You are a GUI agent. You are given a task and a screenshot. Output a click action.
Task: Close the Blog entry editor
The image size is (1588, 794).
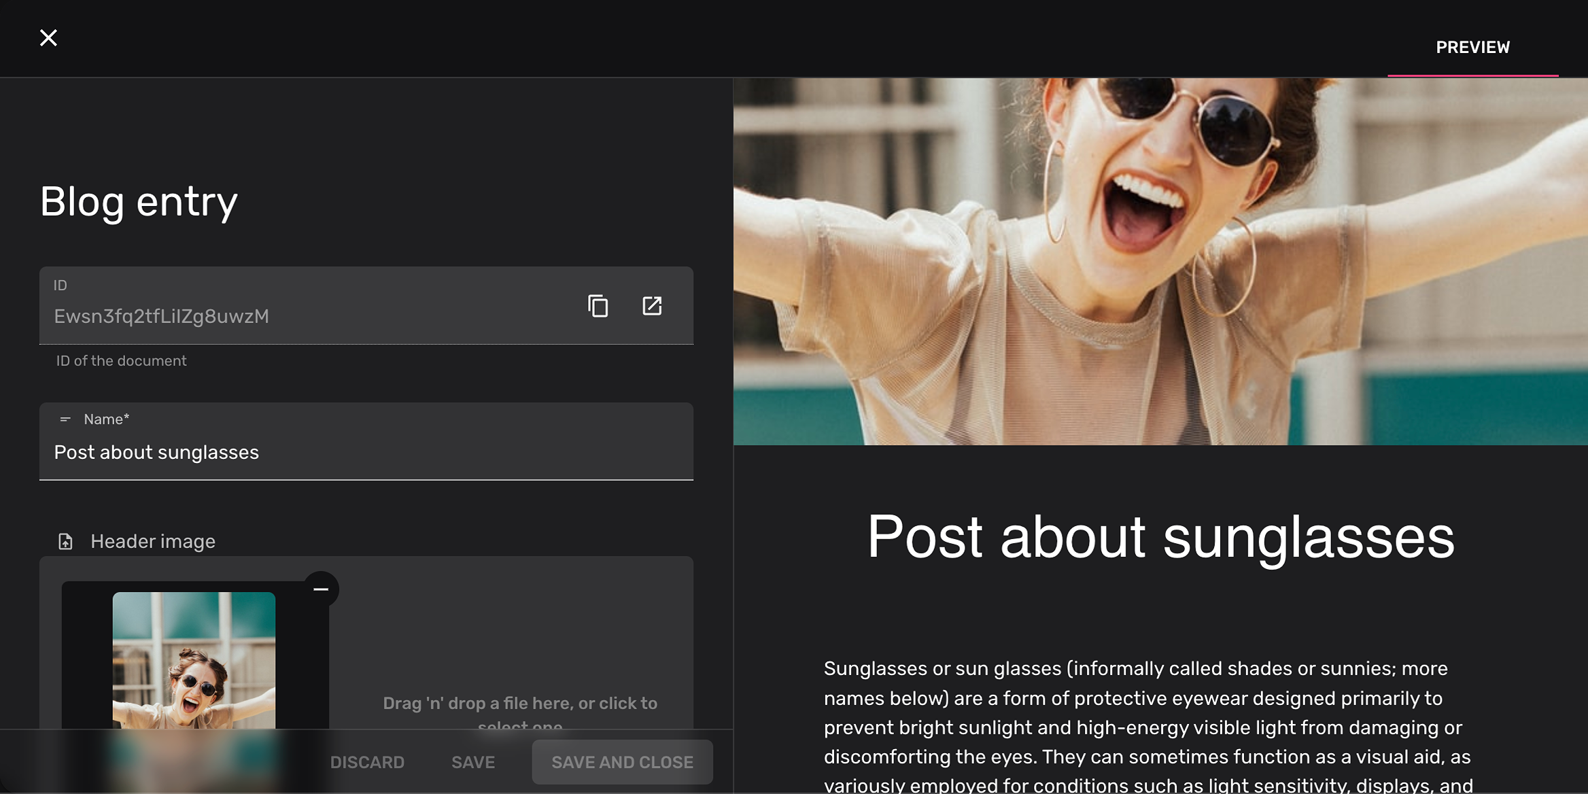pyautogui.click(x=48, y=37)
